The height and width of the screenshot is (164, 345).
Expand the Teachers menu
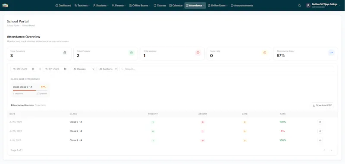(x=82, y=6)
